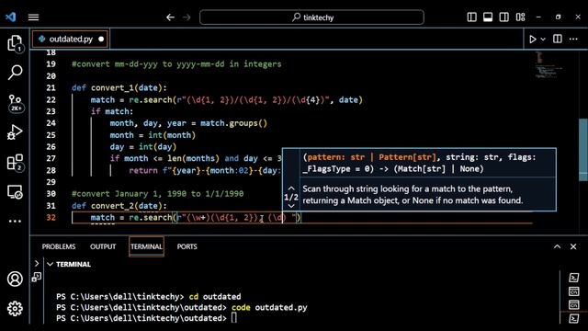Screen dimensions: 588x331
Task: Go forward using the right arrow
Action: (x=187, y=17)
